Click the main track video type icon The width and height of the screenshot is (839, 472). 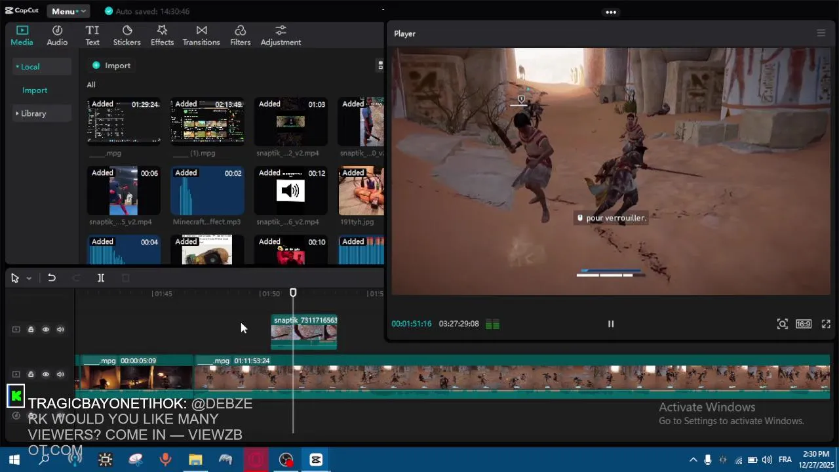(x=16, y=374)
